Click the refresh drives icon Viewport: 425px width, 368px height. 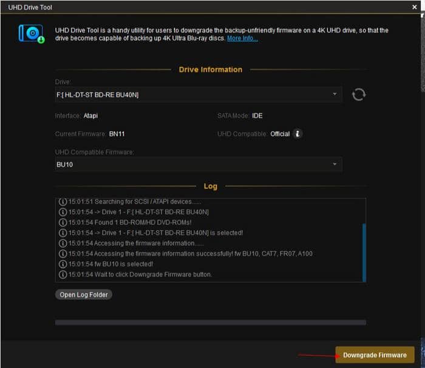358,95
